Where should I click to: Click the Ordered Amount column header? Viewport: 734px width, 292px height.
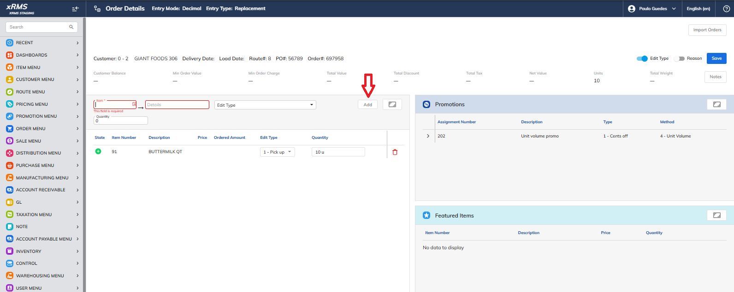coord(230,137)
